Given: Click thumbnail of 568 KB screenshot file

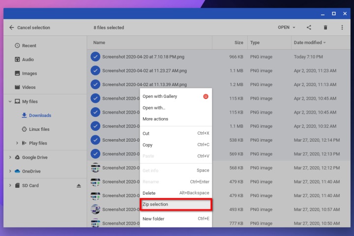Looking at the screenshot, I should pyautogui.click(x=95, y=168).
